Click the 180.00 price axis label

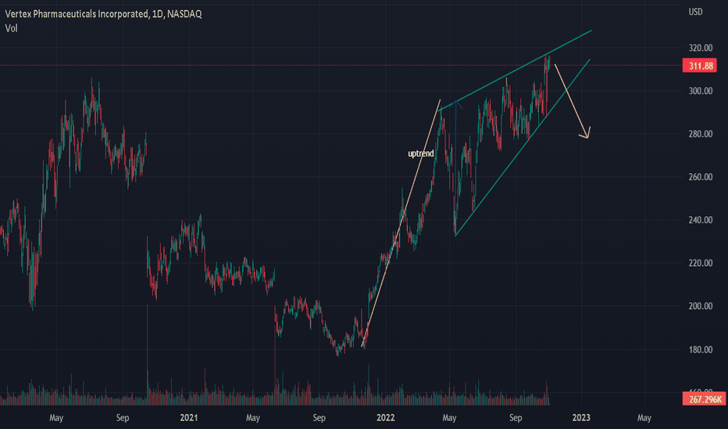click(701, 349)
